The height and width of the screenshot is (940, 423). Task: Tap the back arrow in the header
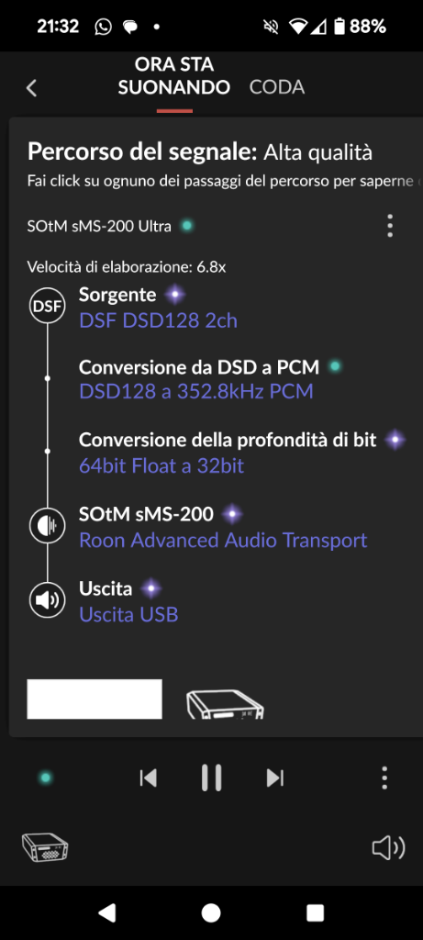[x=32, y=88]
